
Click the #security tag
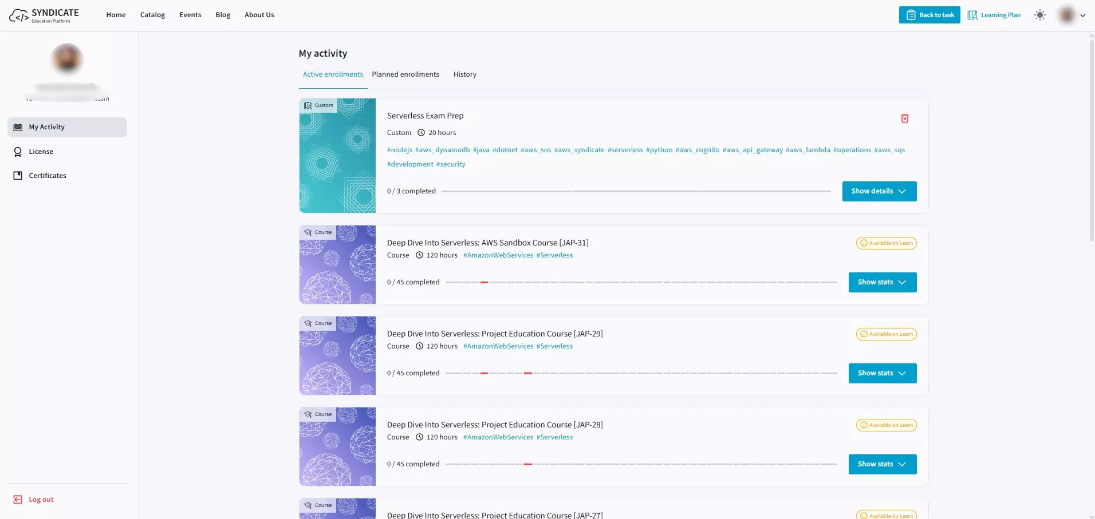[x=451, y=164]
